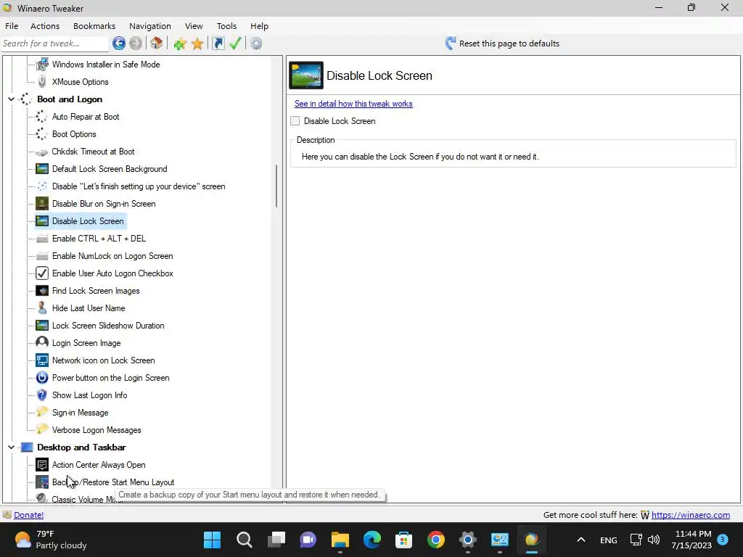743x557 pixels.
Task: Click the Sign-in Message bubble icon
Action: tap(41, 413)
